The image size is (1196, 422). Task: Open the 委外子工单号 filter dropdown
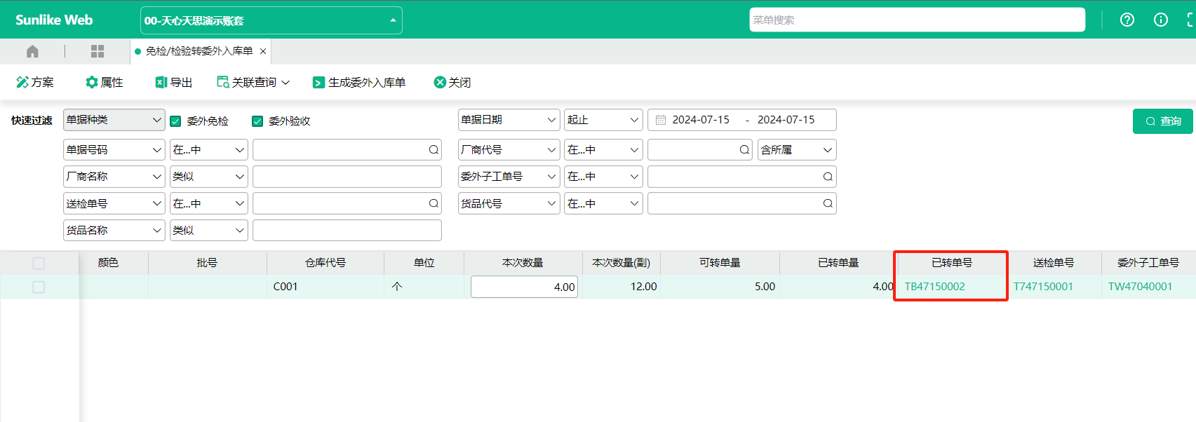tap(509, 177)
